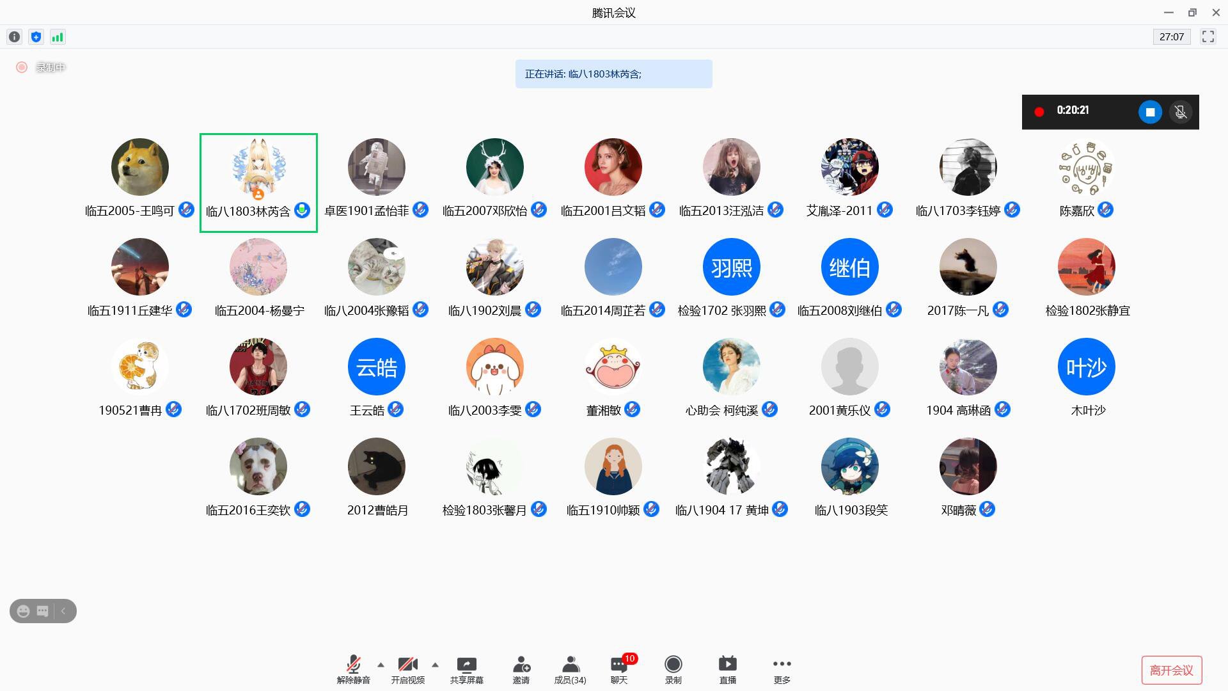Unmute your microphone
Viewport: 1228px width, 691px height.
pos(353,669)
